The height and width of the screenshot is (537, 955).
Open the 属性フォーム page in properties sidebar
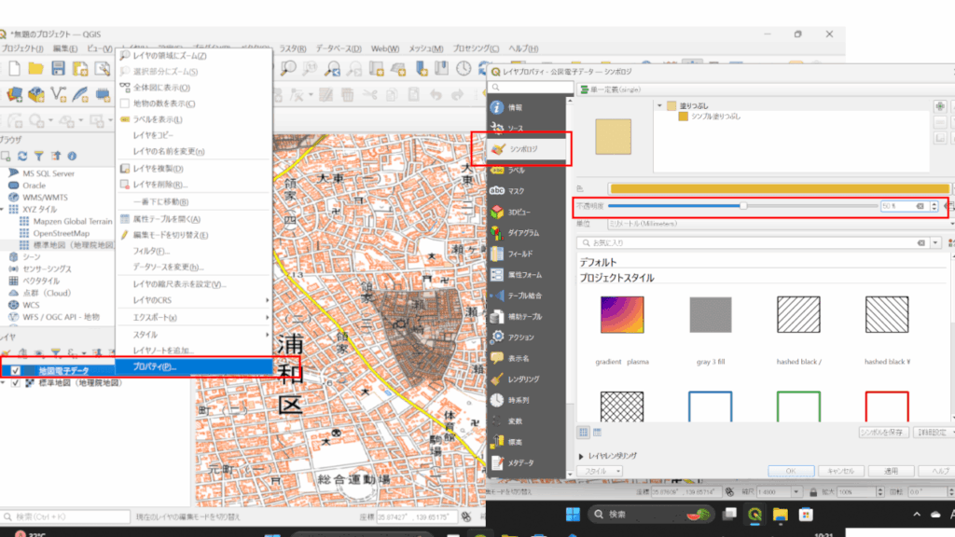click(x=527, y=275)
